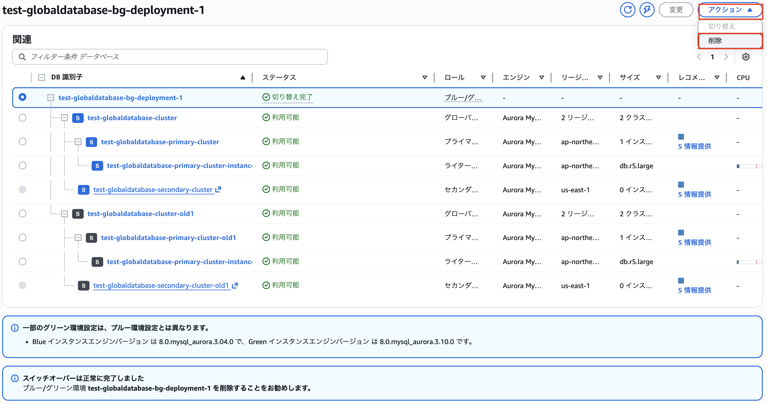Select the radio button for test-globaldatabase-cluster

click(22, 118)
